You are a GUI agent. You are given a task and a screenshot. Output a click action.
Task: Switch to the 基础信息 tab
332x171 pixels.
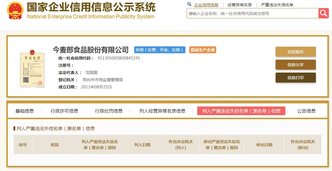(x=24, y=111)
